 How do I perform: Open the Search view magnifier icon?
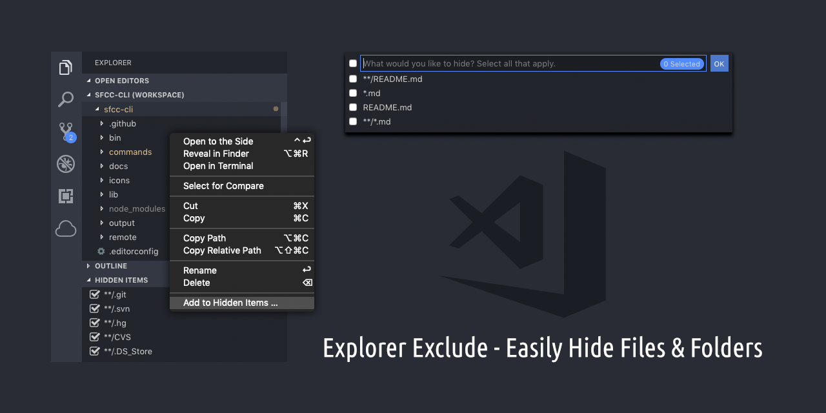coord(66,99)
